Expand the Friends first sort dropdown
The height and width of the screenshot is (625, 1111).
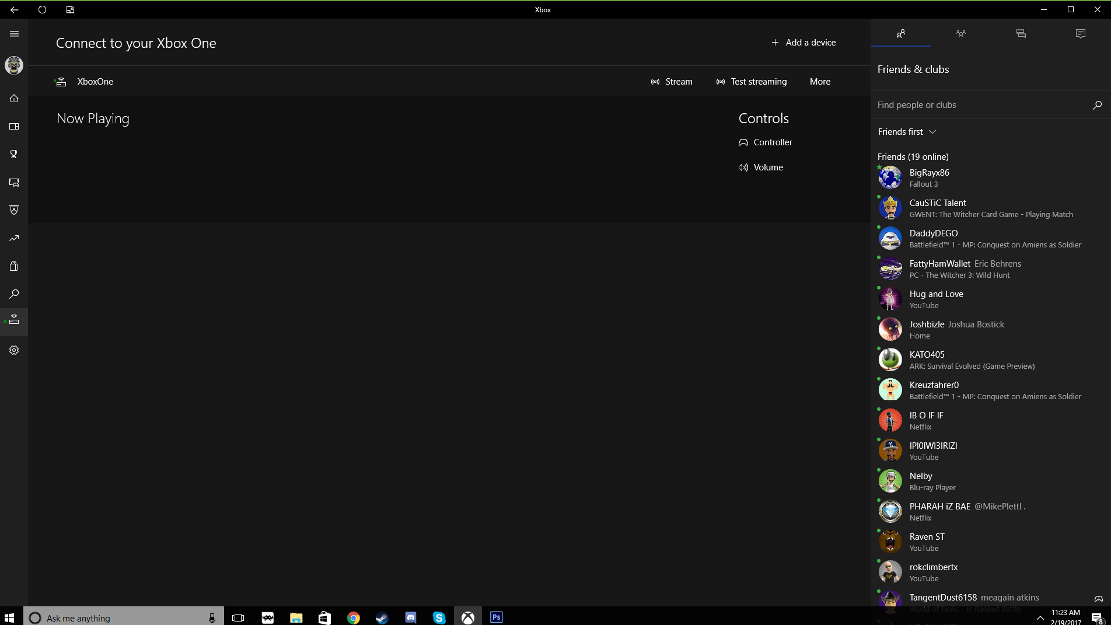(907, 132)
